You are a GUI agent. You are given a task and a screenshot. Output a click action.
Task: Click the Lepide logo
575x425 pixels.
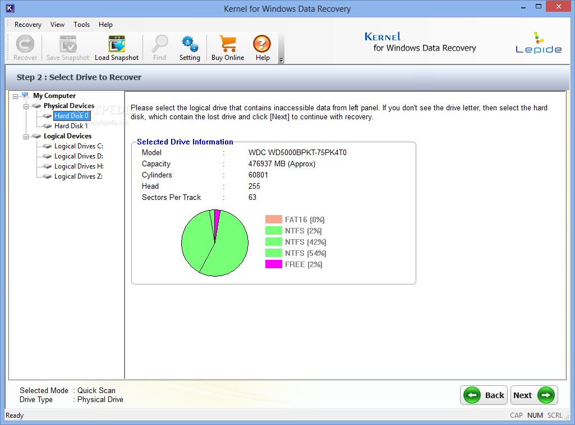coord(539,43)
